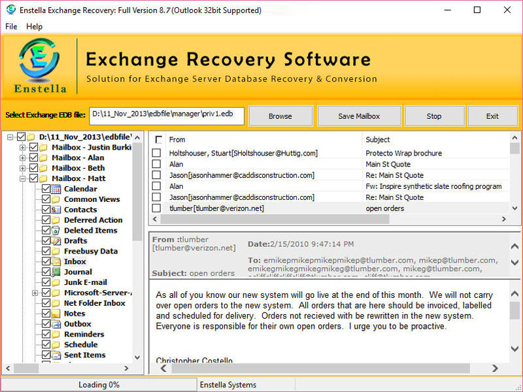Viewport: 523px width, 392px height.
Task: Tick the checkbox for the tlumber email
Action: pyautogui.click(x=156, y=208)
